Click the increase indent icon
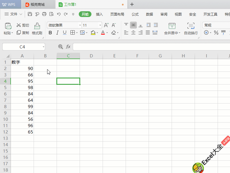This screenshot has width=230, height=173. [x=156, y=25]
